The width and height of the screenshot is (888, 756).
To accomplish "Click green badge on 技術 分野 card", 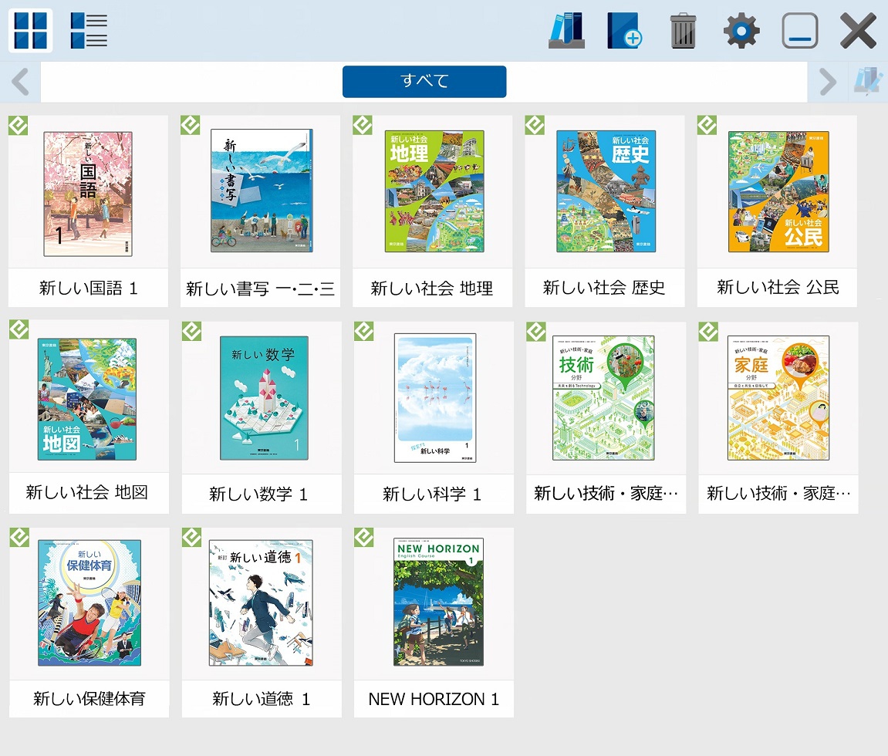I will 535,331.
